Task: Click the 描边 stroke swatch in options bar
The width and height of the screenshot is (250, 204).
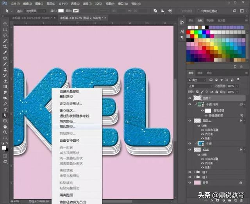Action: tap(76, 11)
